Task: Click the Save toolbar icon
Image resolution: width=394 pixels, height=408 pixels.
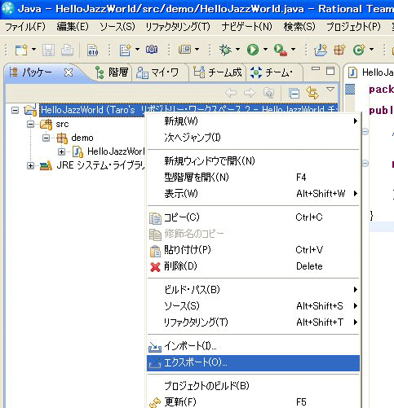Action: pos(48,50)
